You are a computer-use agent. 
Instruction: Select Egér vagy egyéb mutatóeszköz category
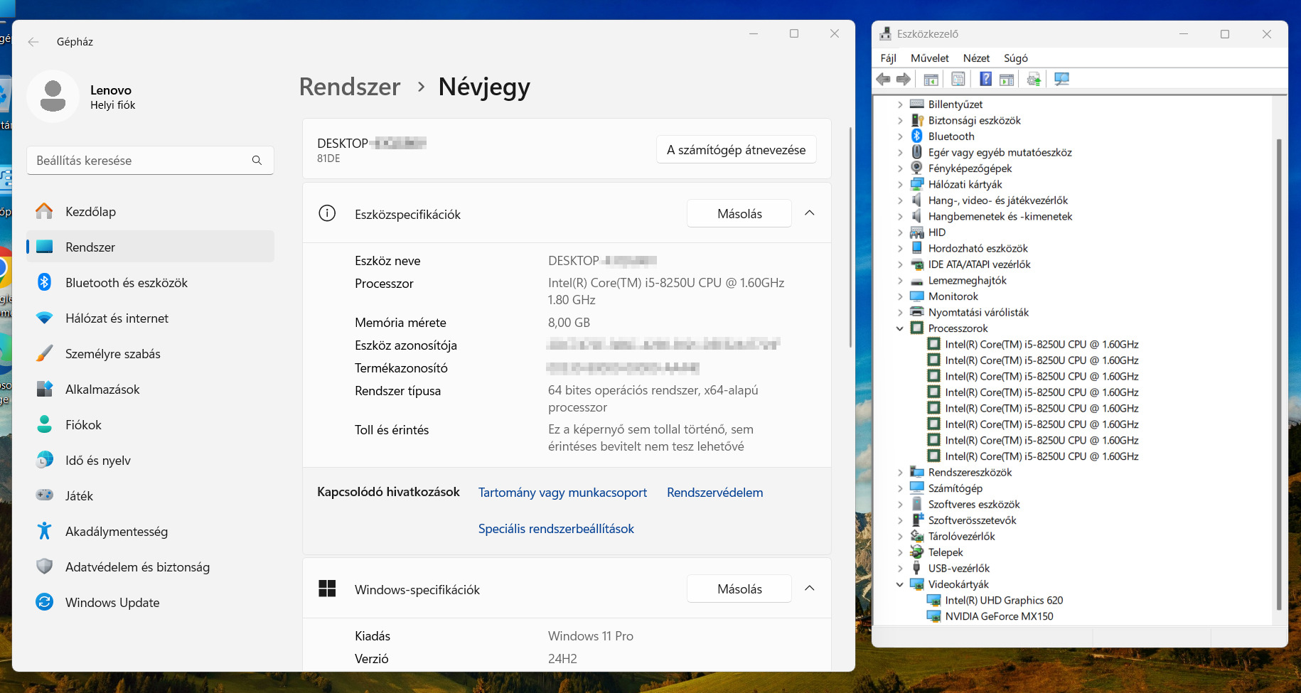pos(1000,153)
